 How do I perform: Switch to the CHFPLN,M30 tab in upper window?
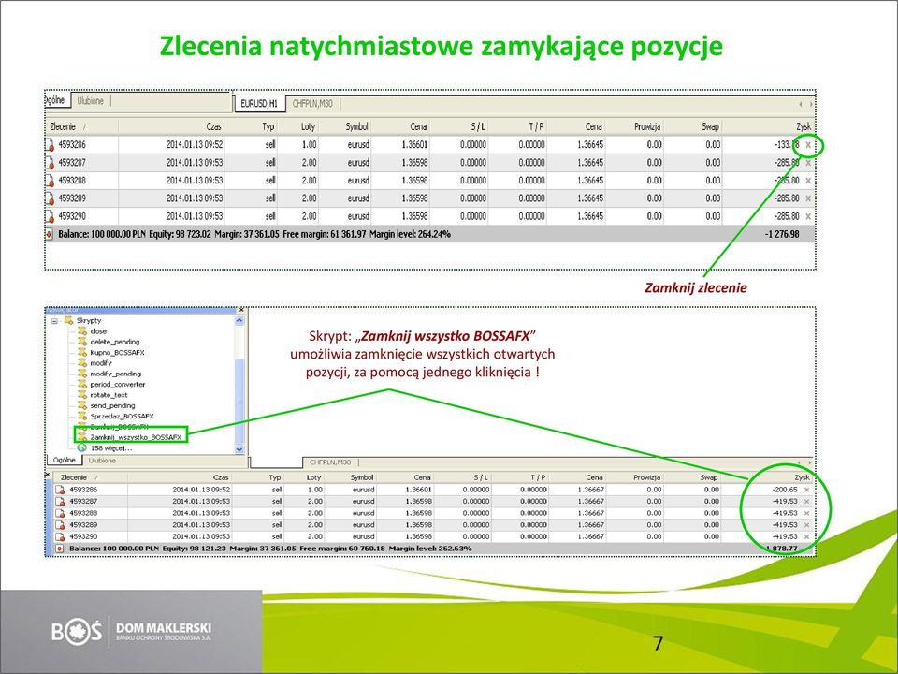pos(312,104)
